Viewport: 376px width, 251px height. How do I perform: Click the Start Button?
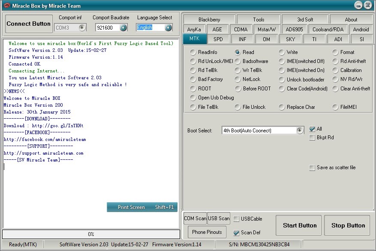coord(299,225)
